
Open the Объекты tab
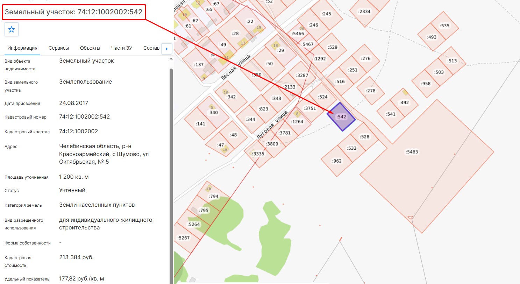(90, 48)
